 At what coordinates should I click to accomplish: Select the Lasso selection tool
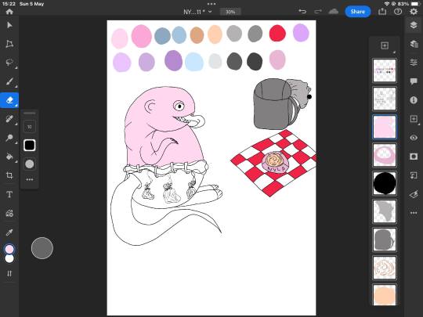coord(9,63)
